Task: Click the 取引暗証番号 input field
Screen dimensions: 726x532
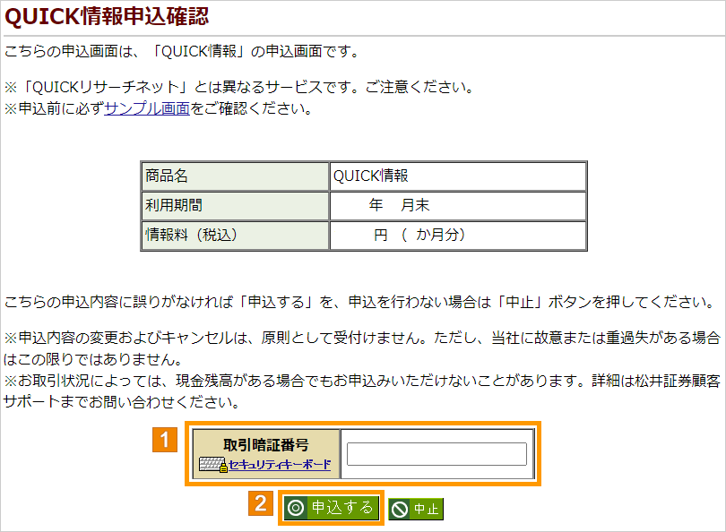Action: pyautogui.click(x=436, y=454)
